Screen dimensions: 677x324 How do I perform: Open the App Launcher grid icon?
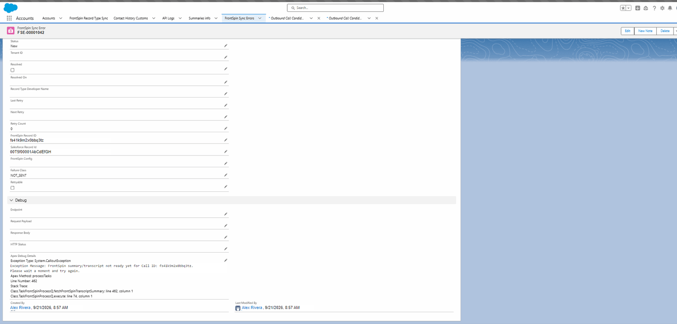pyautogui.click(x=9, y=18)
